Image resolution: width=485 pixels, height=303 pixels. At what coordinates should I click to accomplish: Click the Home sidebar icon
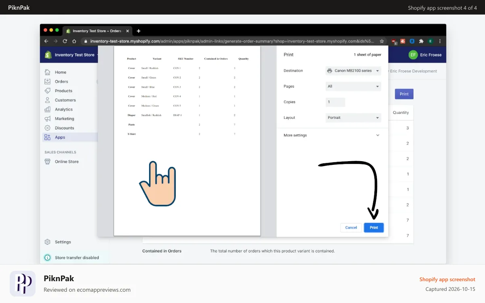(47, 72)
